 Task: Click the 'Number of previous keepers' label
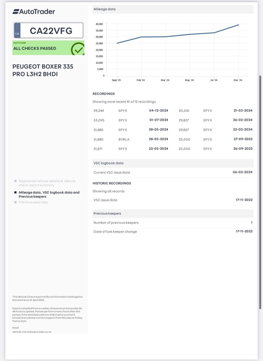point(116,223)
